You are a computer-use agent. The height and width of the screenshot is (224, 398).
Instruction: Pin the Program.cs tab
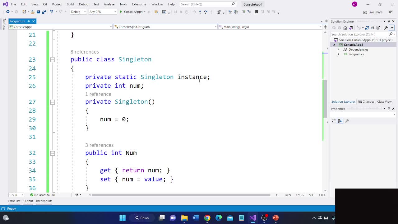tap(29, 21)
